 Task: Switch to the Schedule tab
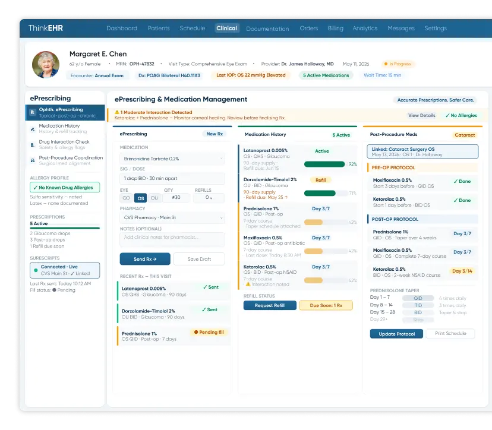[193, 29]
